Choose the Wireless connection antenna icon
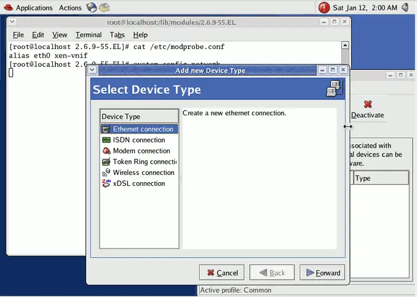 point(106,172)
